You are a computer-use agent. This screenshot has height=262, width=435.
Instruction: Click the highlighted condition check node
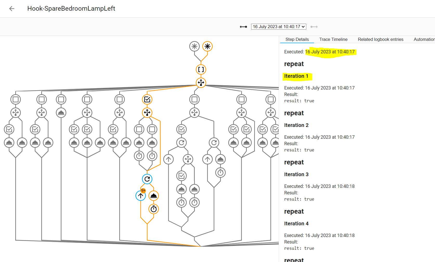(147, 99)
